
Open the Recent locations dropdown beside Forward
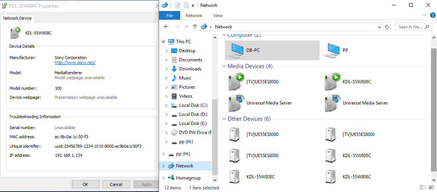[x=186, y=27]
